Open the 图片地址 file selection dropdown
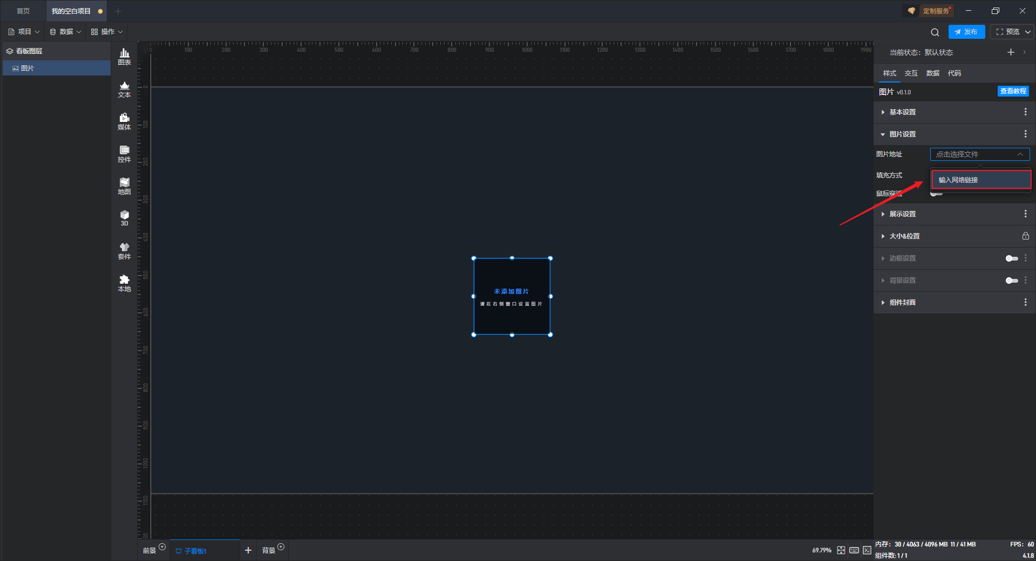 click(x=980, y=154)
